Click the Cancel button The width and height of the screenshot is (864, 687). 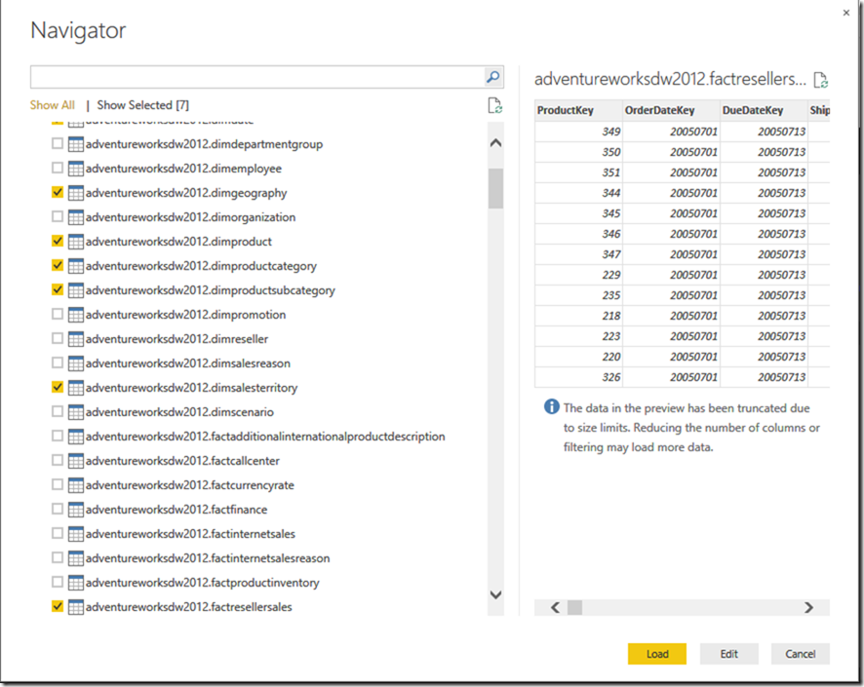(x=800, y=654)
